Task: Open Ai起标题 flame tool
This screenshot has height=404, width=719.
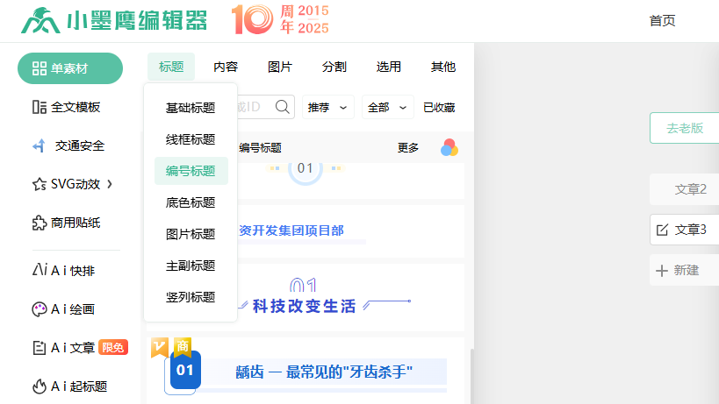Action: pyautogui.click(x=69, y=386)
